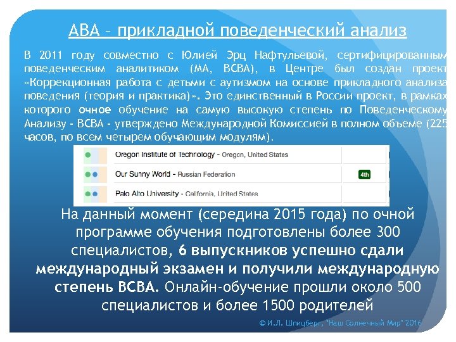This screenshot has height=342, width=456.
Task: Click the line "На данный момент (середина 2015 года)"
Action: click(x=204, y=214)
